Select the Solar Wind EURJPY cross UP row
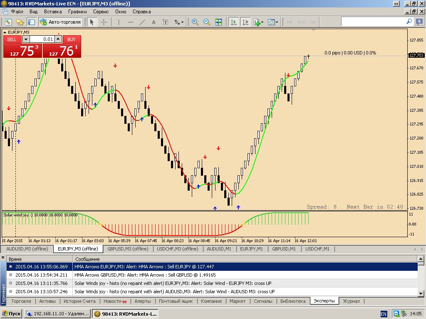This screenshot has width=426, height=319. tap(212, 283)
